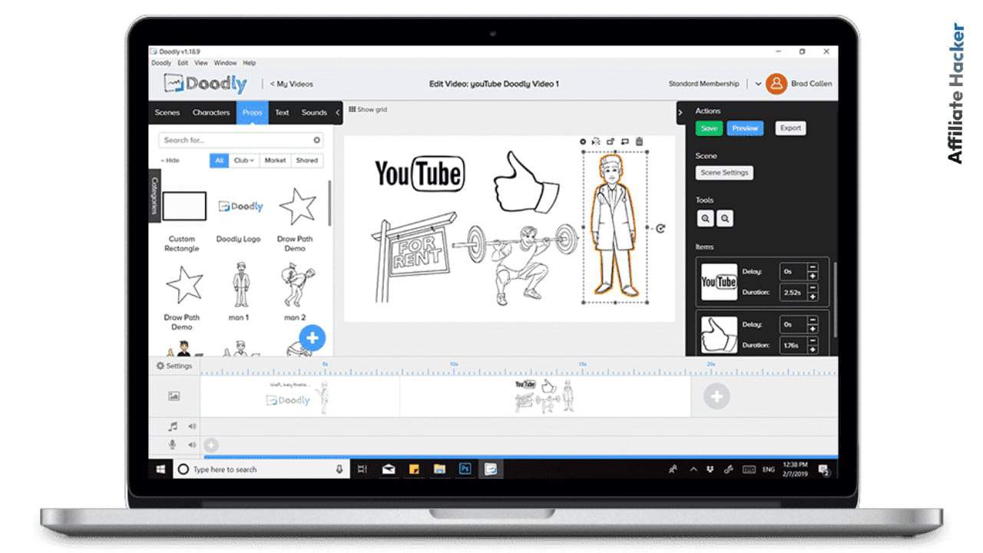Zoom out using the Tools magnifier
The width and height of the screenshot is (983, 553).
724,219
